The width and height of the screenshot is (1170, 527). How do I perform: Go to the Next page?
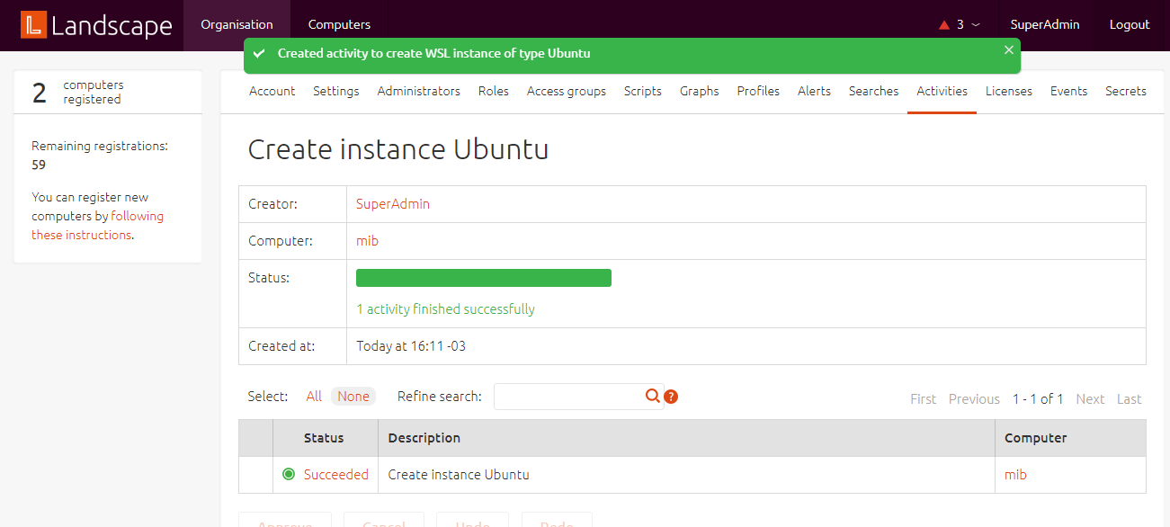pos(1090,399)
